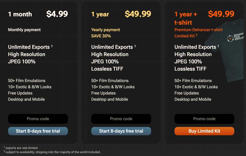Click the "SAVE 30%" label
246x156 pixels.
101,36
